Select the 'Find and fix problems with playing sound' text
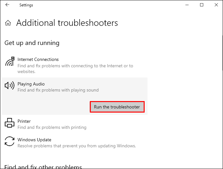This screenshot has width=223, height=169. pyautogui.click(x=58, y=90)
